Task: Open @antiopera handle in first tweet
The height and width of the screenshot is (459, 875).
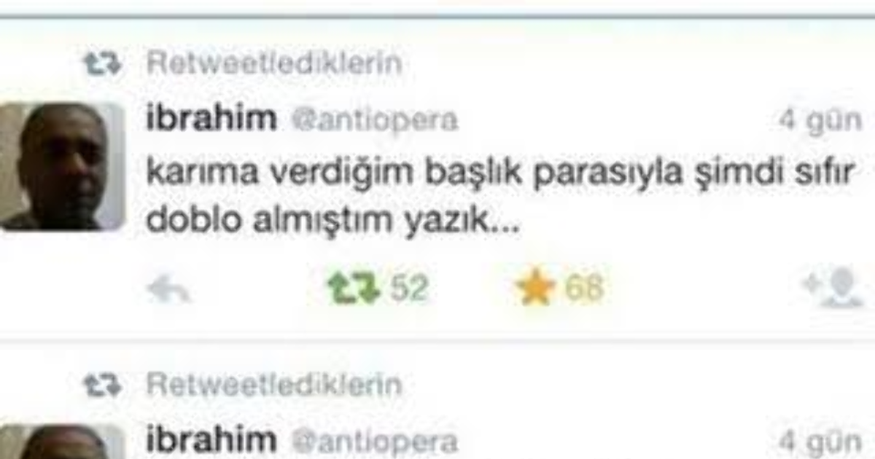Action: point(373,119)
